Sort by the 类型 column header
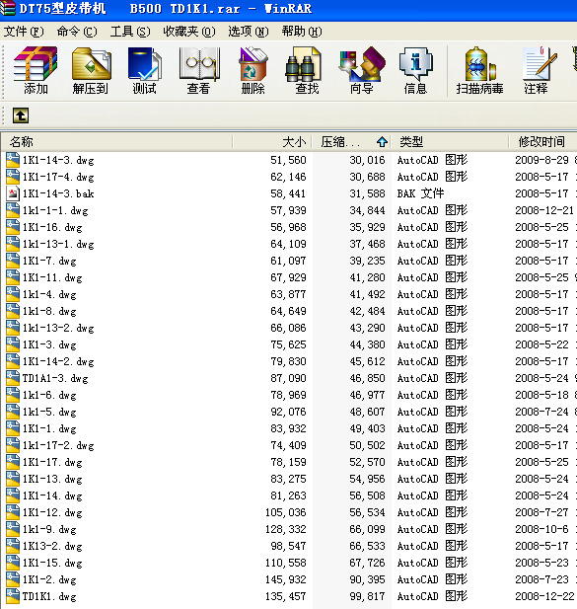 click(x=450, y=142)
